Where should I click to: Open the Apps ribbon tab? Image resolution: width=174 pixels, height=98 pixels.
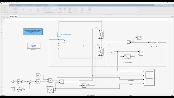pyautogui.click(x=43, y=5)
